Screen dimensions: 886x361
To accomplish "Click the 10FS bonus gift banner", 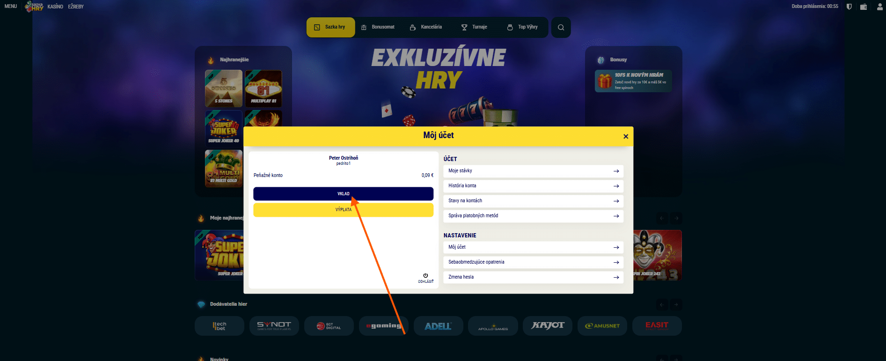I will tap(633, 81).
